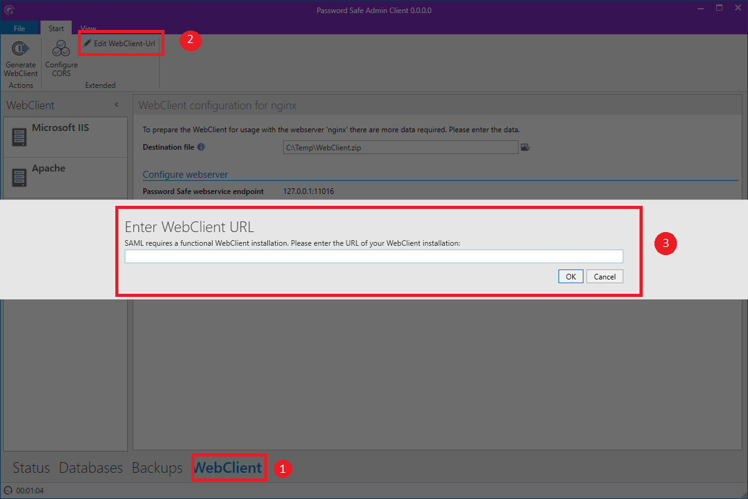Switch to the View ribbon tab
This screenshot has width=748, height=499.
(x=89, y=29)
